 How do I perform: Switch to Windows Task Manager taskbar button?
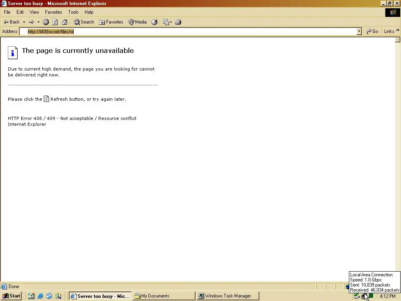point(228,296)
